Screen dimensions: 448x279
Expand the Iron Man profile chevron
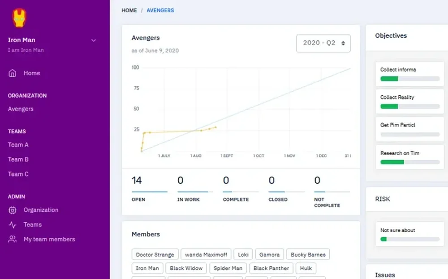94,40
